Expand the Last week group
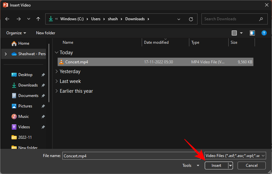This screenshot has width=272, height=174. click(x=56, y=81)
